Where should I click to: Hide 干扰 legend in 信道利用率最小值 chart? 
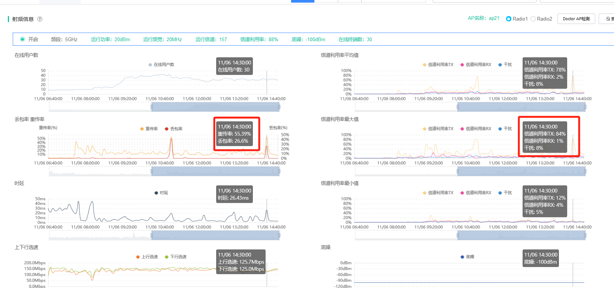click(x=505, y=193)
